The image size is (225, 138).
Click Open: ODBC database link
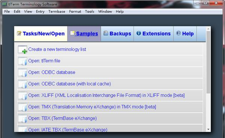pos(52,72)
